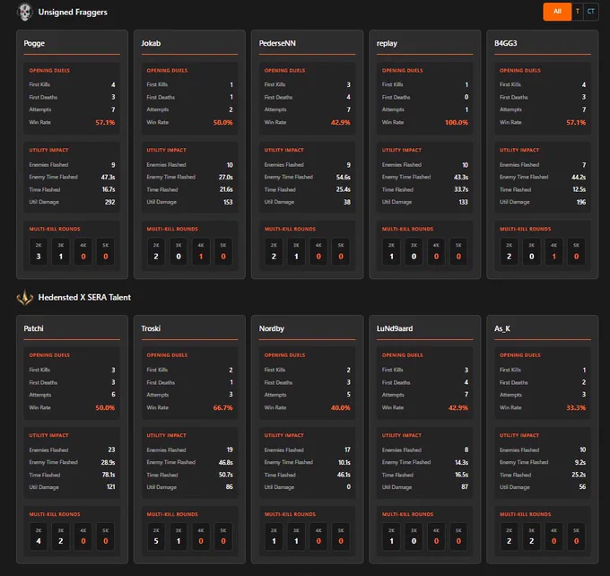The width and height of the screenshot is (610, 576).
Task: Click the Unsigned Fraggers skull logo
Action: [x=25, y=12]
